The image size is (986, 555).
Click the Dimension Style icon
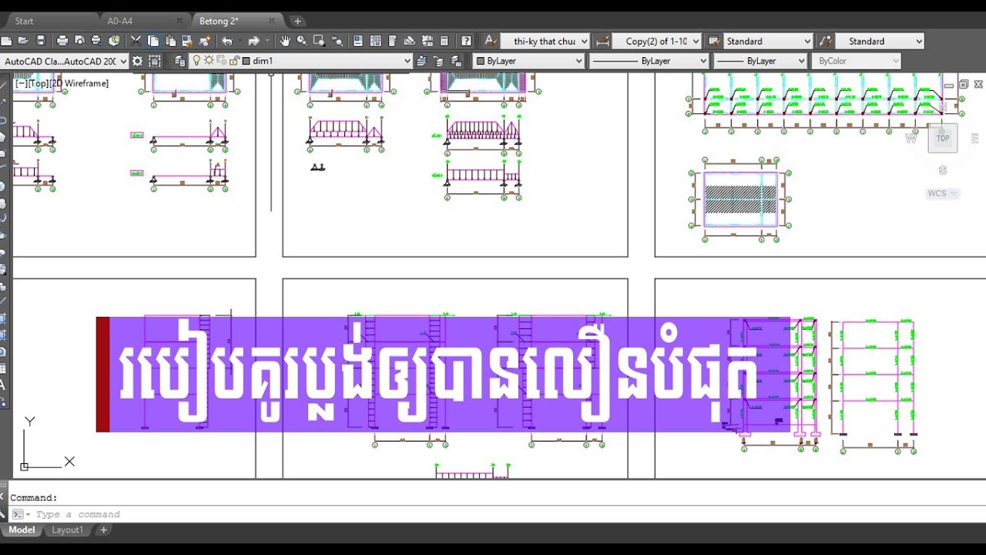click(x=602, y=41)
